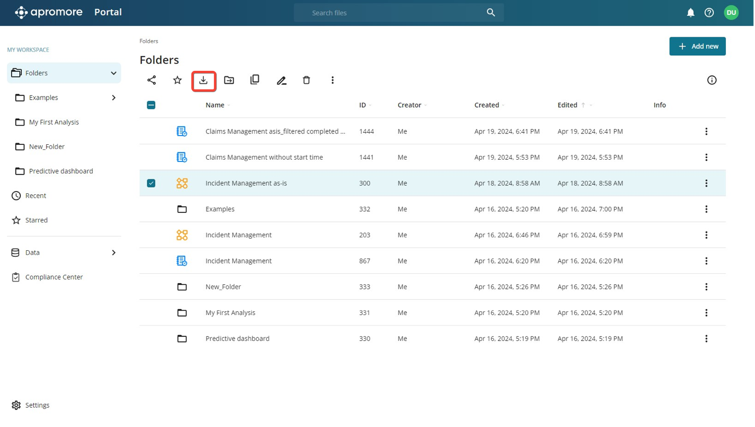Open row options for Predictive dashboard
The width and height of the screenshot is (755, 427).
706,339
